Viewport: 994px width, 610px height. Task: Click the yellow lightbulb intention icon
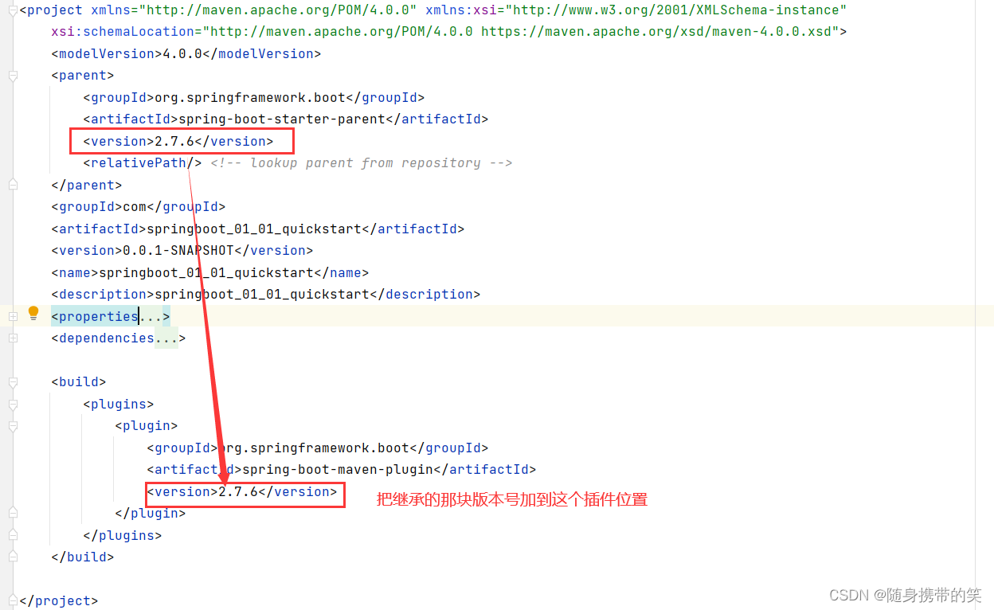(33, 313)
